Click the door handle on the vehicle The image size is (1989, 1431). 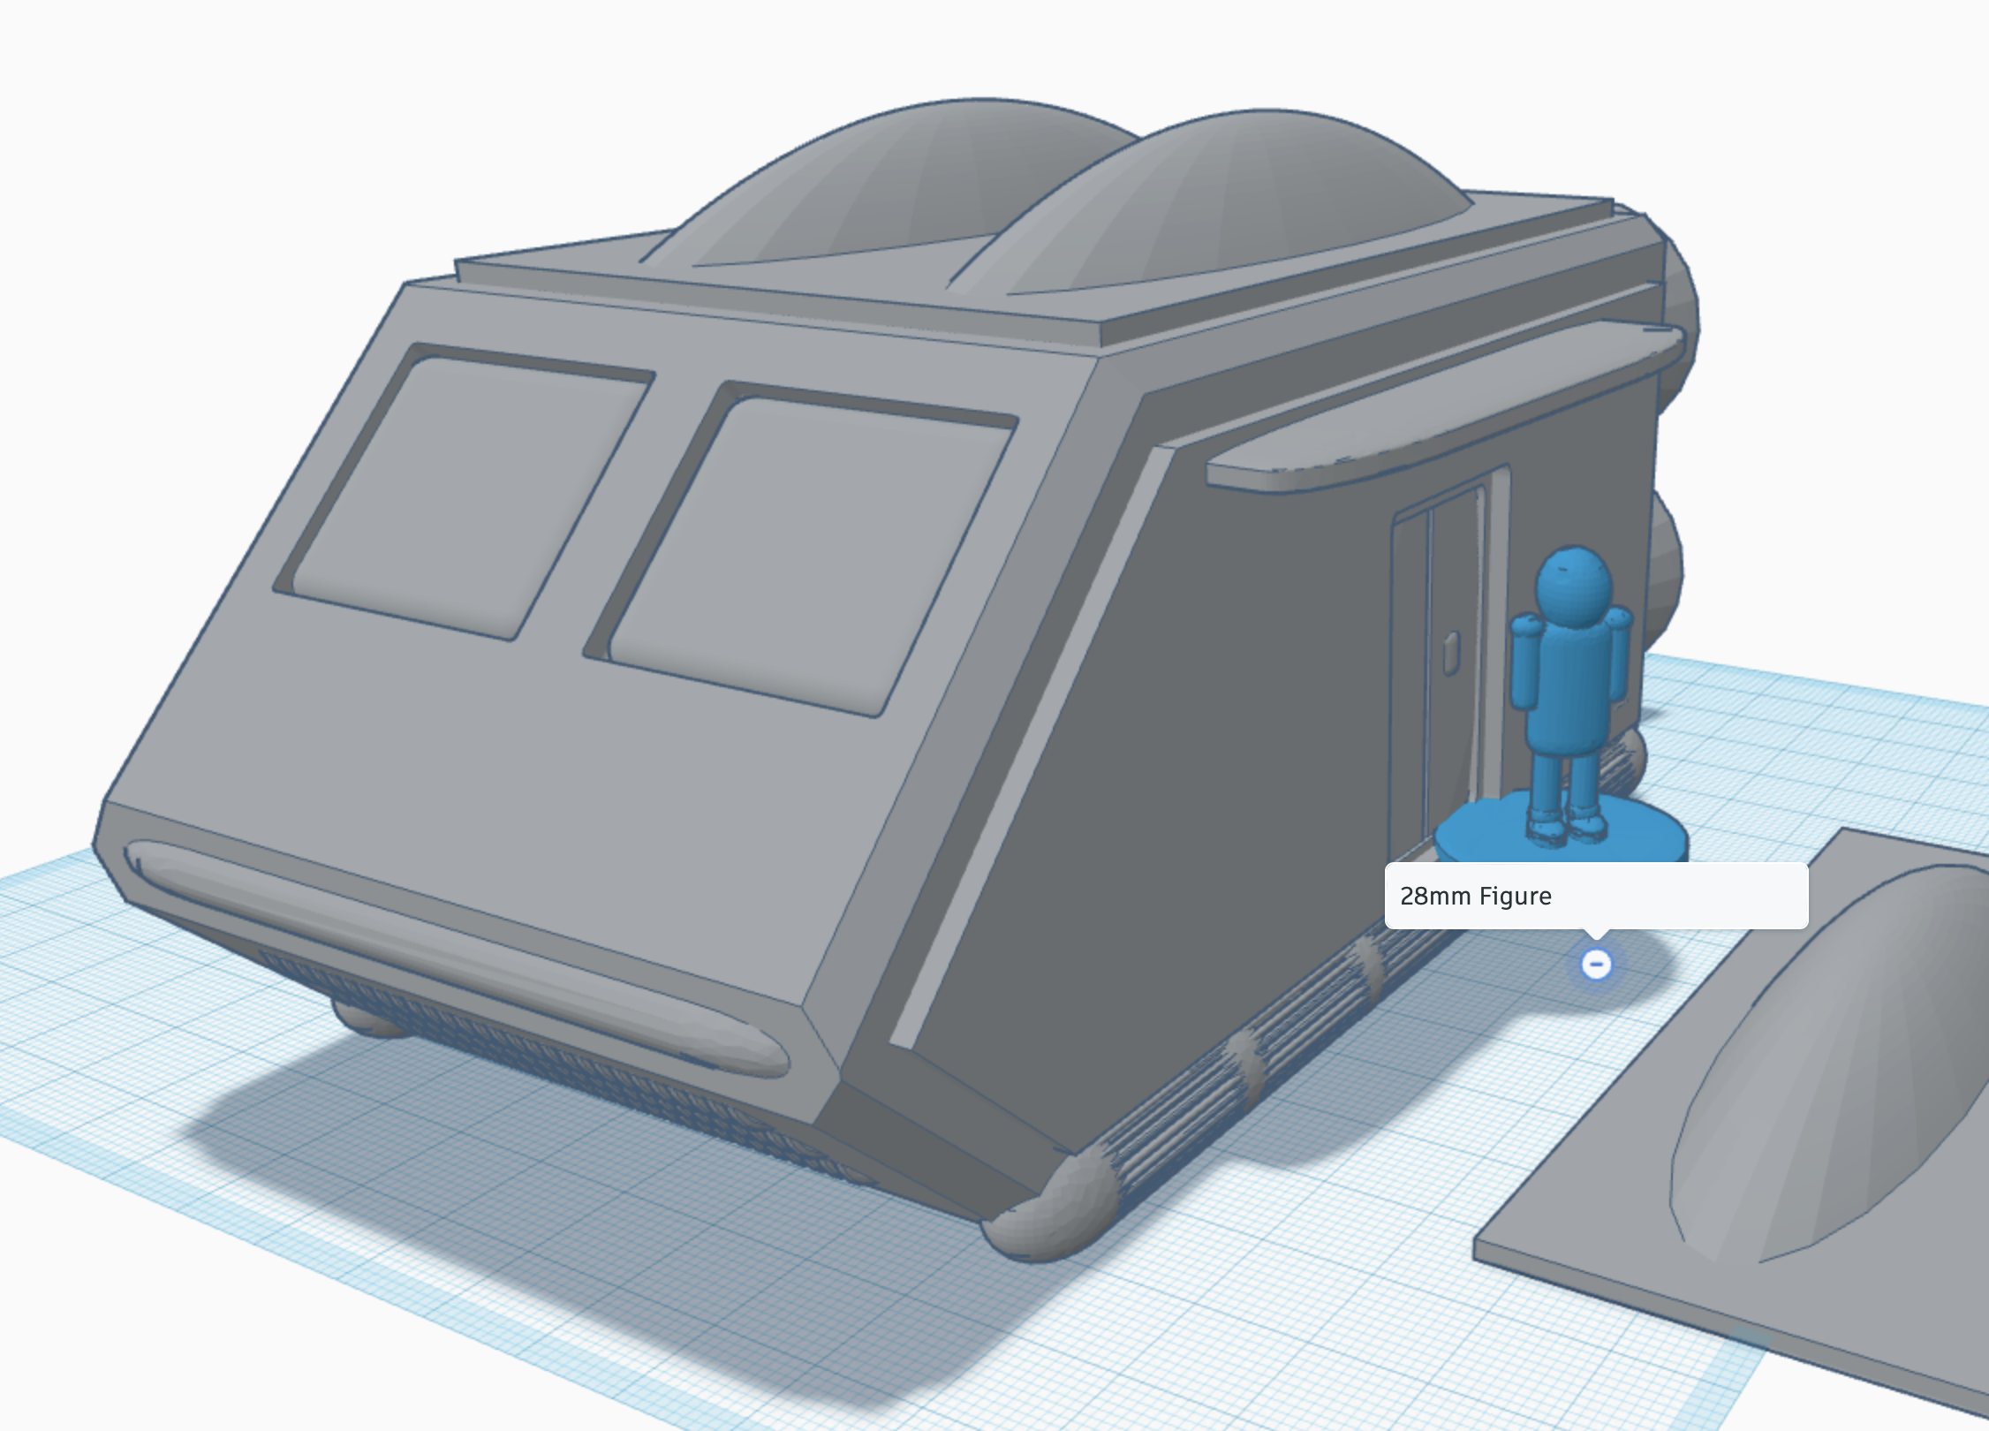pos(1450,654)
